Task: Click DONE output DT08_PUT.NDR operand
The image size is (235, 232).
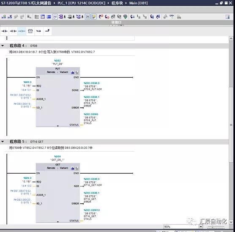Action: [93, 86]
